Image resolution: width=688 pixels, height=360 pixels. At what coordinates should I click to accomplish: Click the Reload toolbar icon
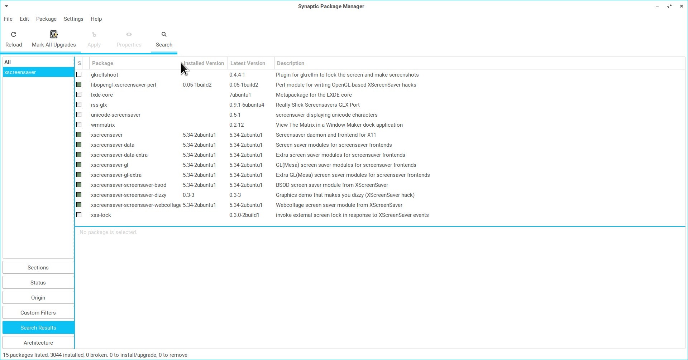point(14,35)
